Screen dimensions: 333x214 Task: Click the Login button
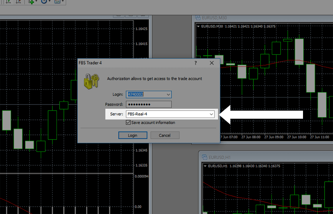pos(133,135)
